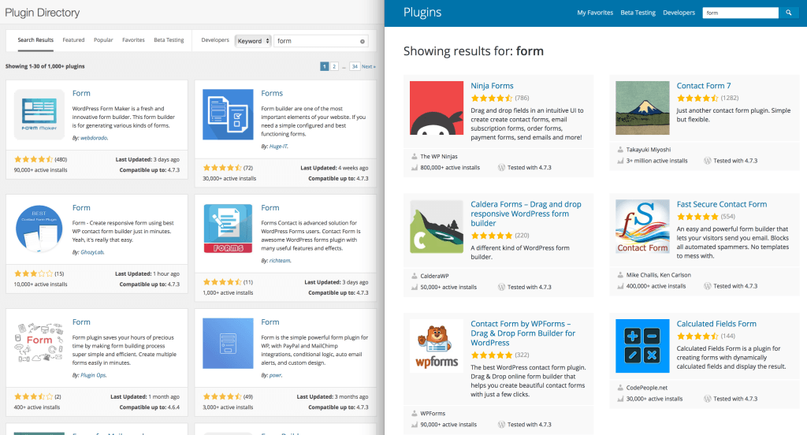807x435 pixels.
Task: Focus the search box in Plugins header
Action: pyautogui.click(x=740, y=13)
